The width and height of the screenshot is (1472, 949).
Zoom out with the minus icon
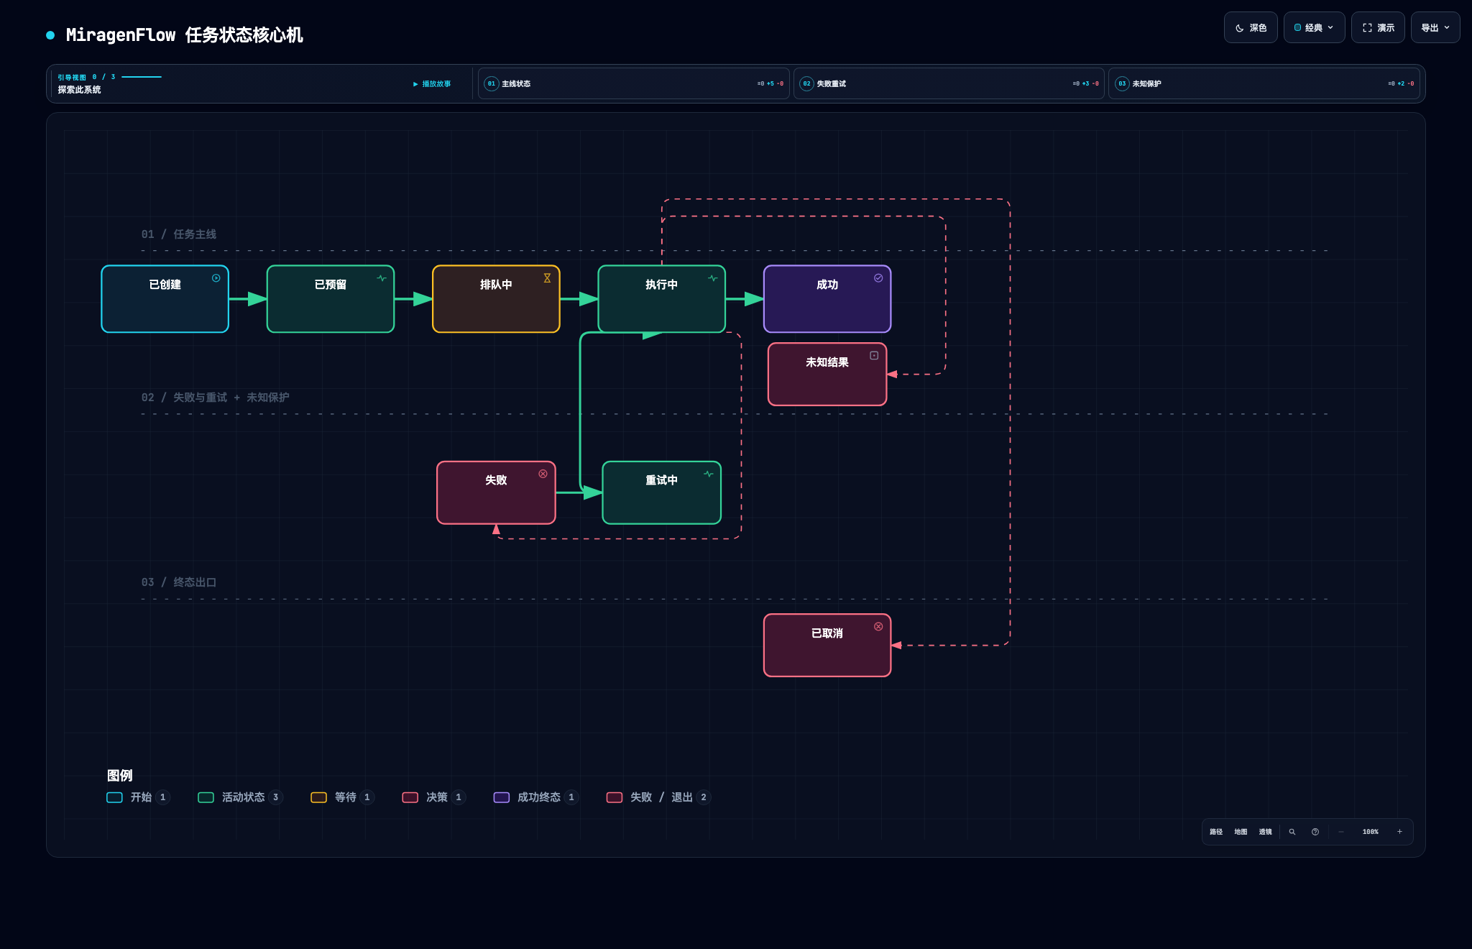click(1341, 832)
